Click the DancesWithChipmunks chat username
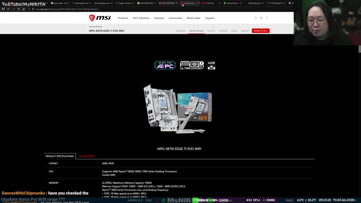361x203 pixels. click(23, 193)
